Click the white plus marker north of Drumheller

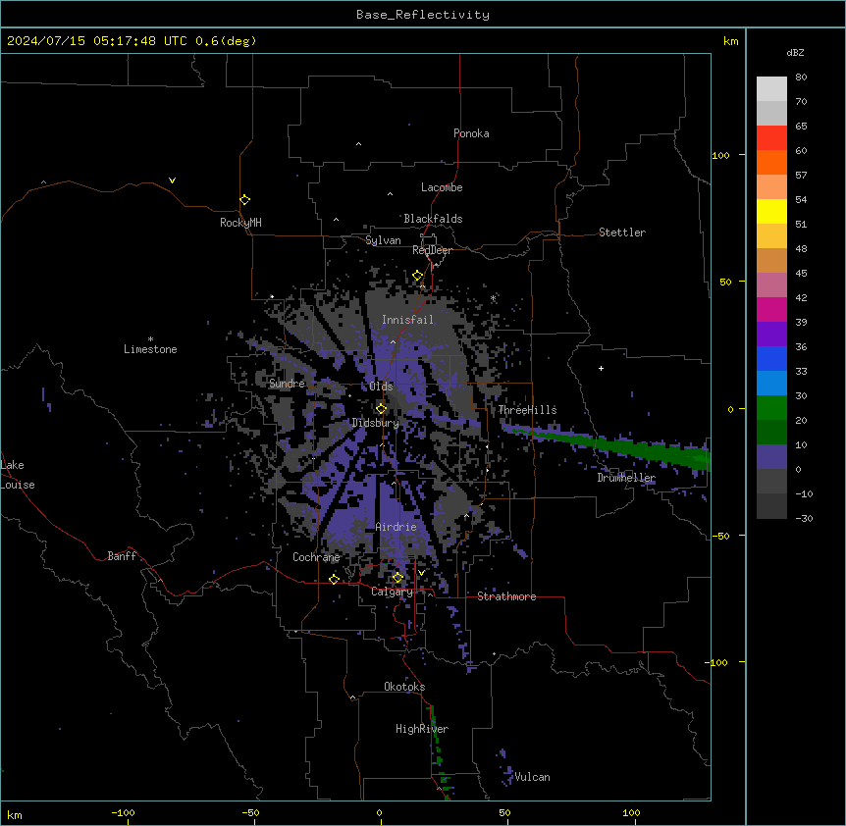pyautogui.click(x=601, y=368)
